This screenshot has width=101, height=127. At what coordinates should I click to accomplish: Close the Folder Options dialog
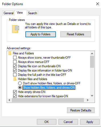[98, 4]
